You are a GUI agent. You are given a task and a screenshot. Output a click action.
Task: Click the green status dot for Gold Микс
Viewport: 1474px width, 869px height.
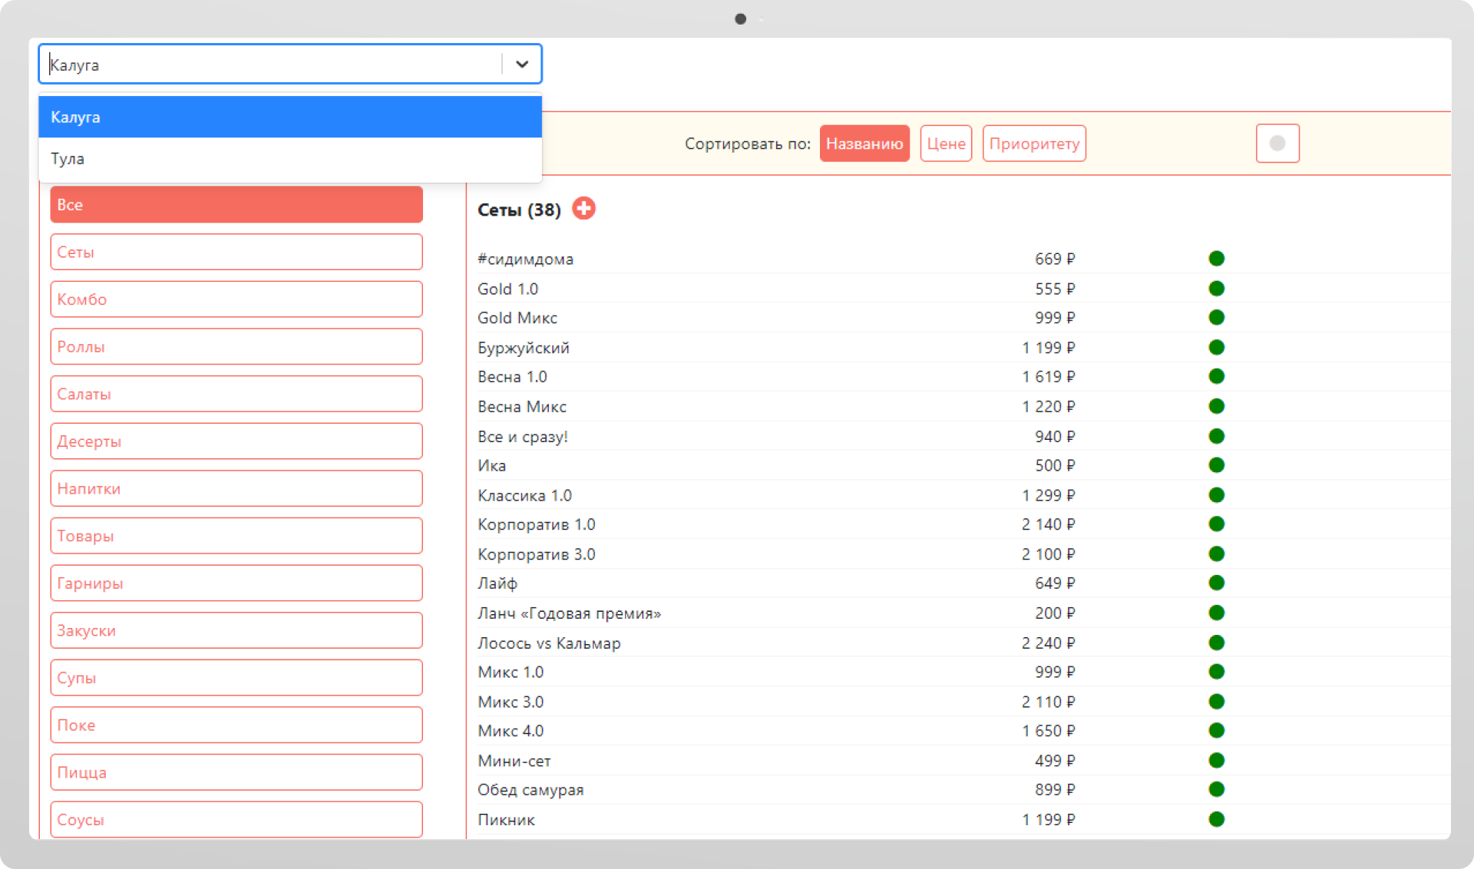click(x=1216, y=318)
